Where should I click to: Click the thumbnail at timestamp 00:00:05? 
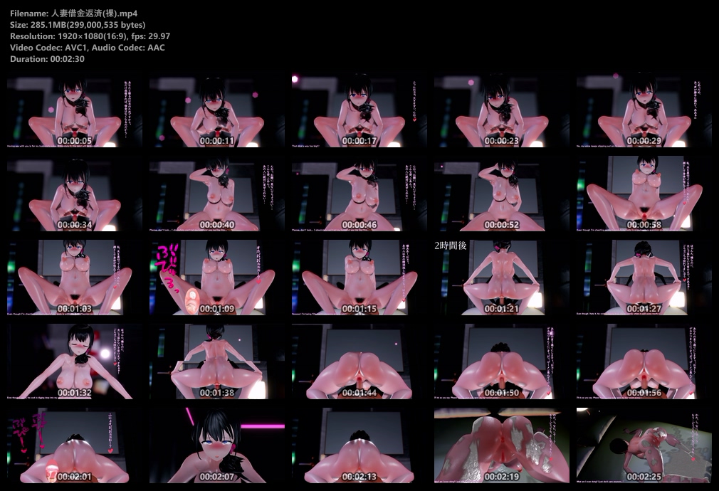[x=75, y=110]
